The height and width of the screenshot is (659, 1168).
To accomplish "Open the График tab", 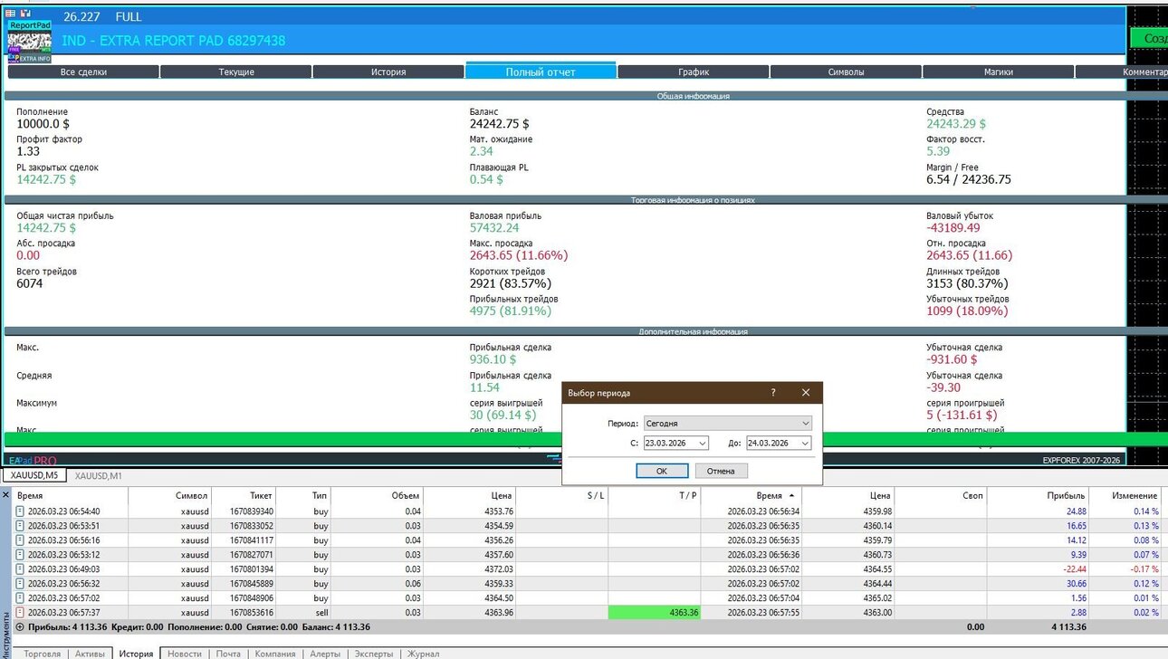I will click(x=694, y=72).
